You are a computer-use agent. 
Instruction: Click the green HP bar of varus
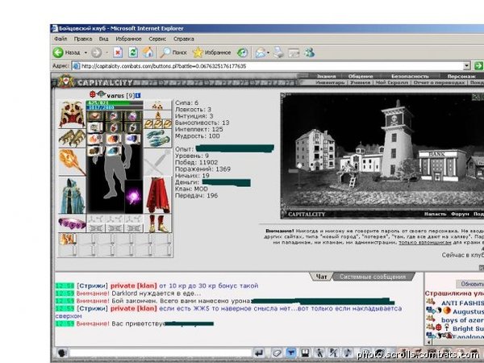click(x=115, y=102)
